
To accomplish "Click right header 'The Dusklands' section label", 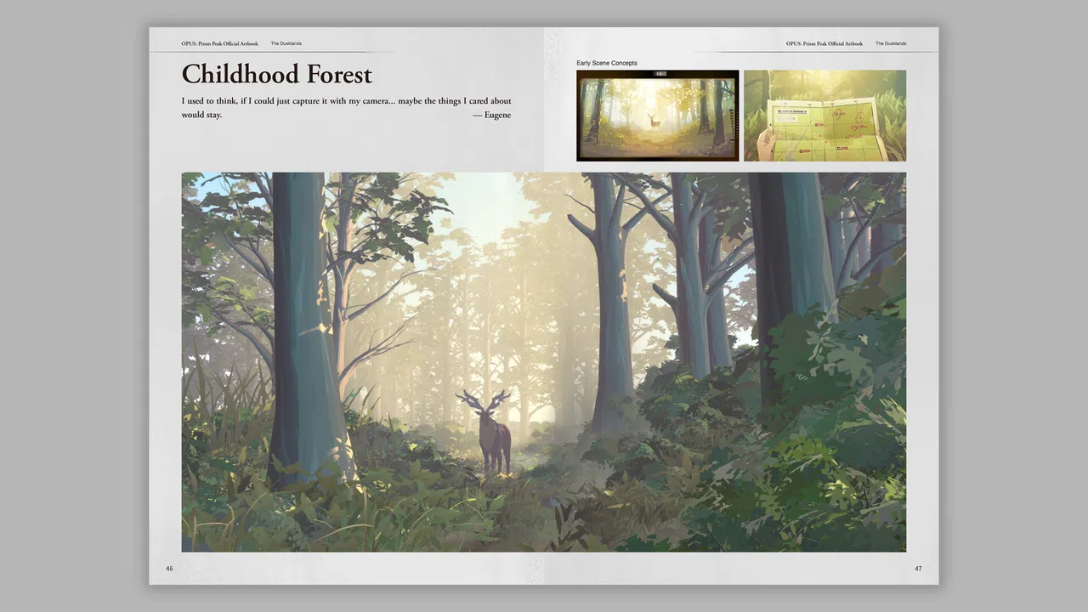I will tap(891, 43).
